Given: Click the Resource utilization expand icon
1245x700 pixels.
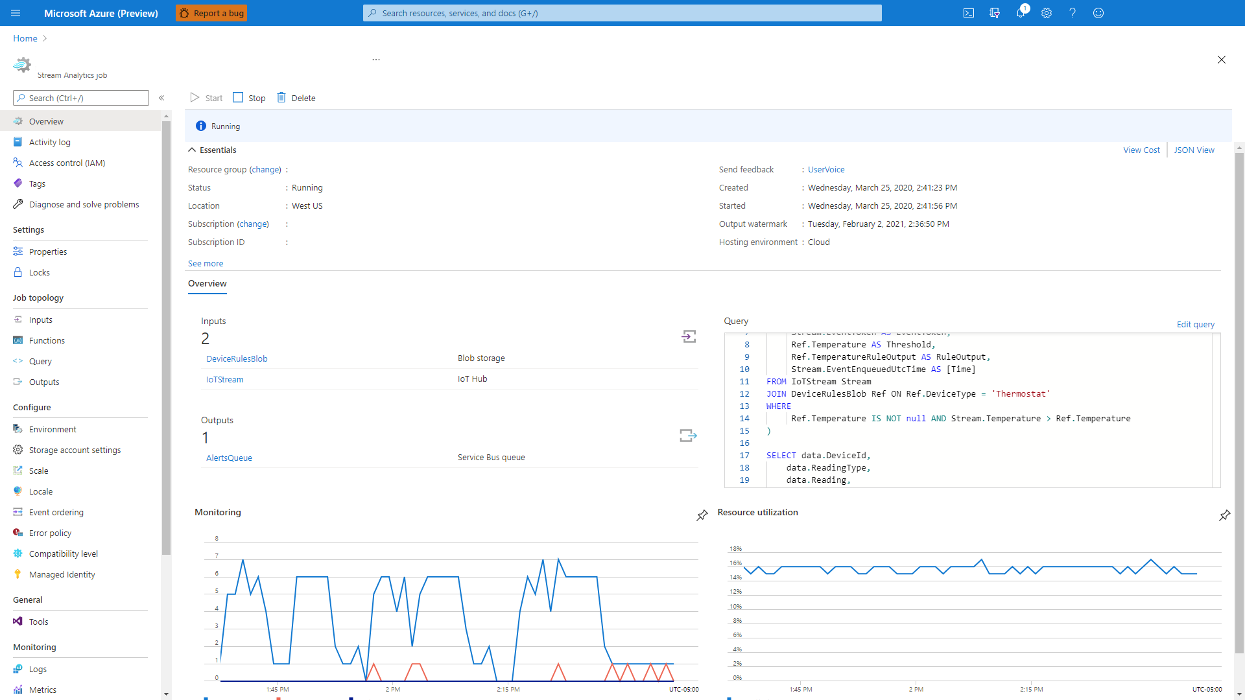Looking at the screenshot, I should pos(1224,515).
